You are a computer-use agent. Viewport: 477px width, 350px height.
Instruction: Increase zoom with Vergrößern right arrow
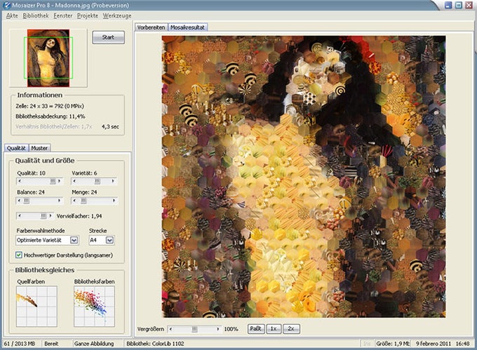point(218,329)
